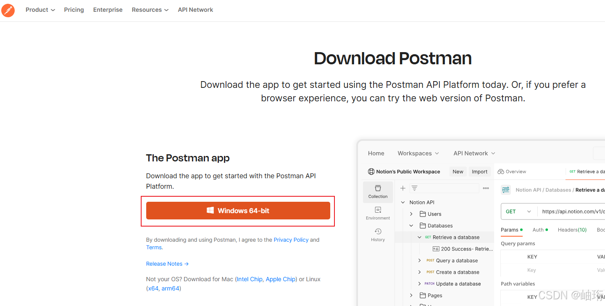Open the Workspaces dropdown in the preview
The width and height of the screenshot is (605, 306).
pyautogui.click(x=418, y=153)
